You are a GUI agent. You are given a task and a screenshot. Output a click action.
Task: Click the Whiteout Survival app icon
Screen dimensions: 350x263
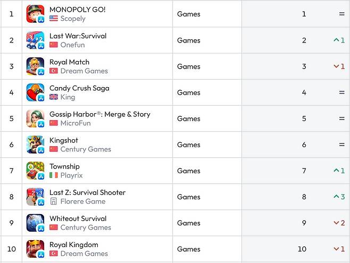point(35,223)
